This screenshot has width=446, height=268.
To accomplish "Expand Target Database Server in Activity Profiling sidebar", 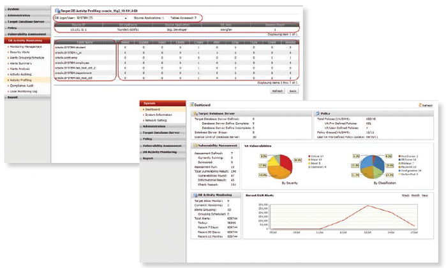I will (x=27, y=22).
